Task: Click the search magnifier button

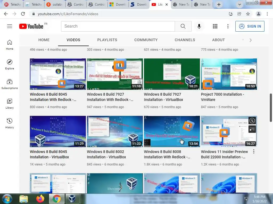Action: (x=183, y=26)
